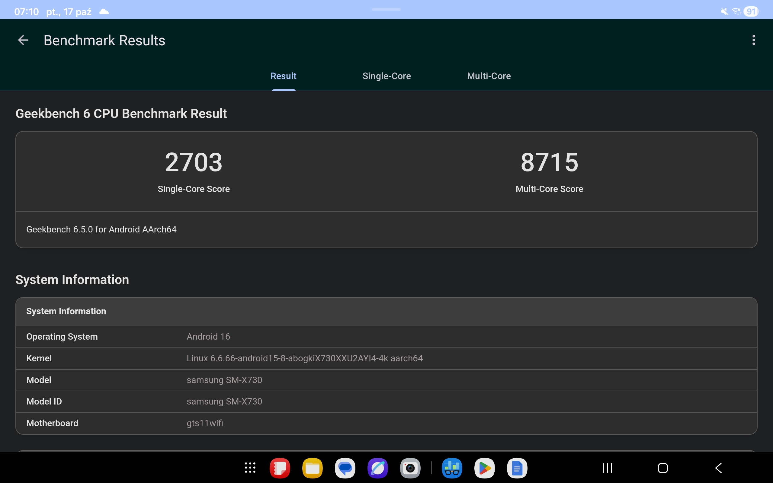Switch to the Multi-Core tab
The image size is (773, 483).
coord(489,76)
